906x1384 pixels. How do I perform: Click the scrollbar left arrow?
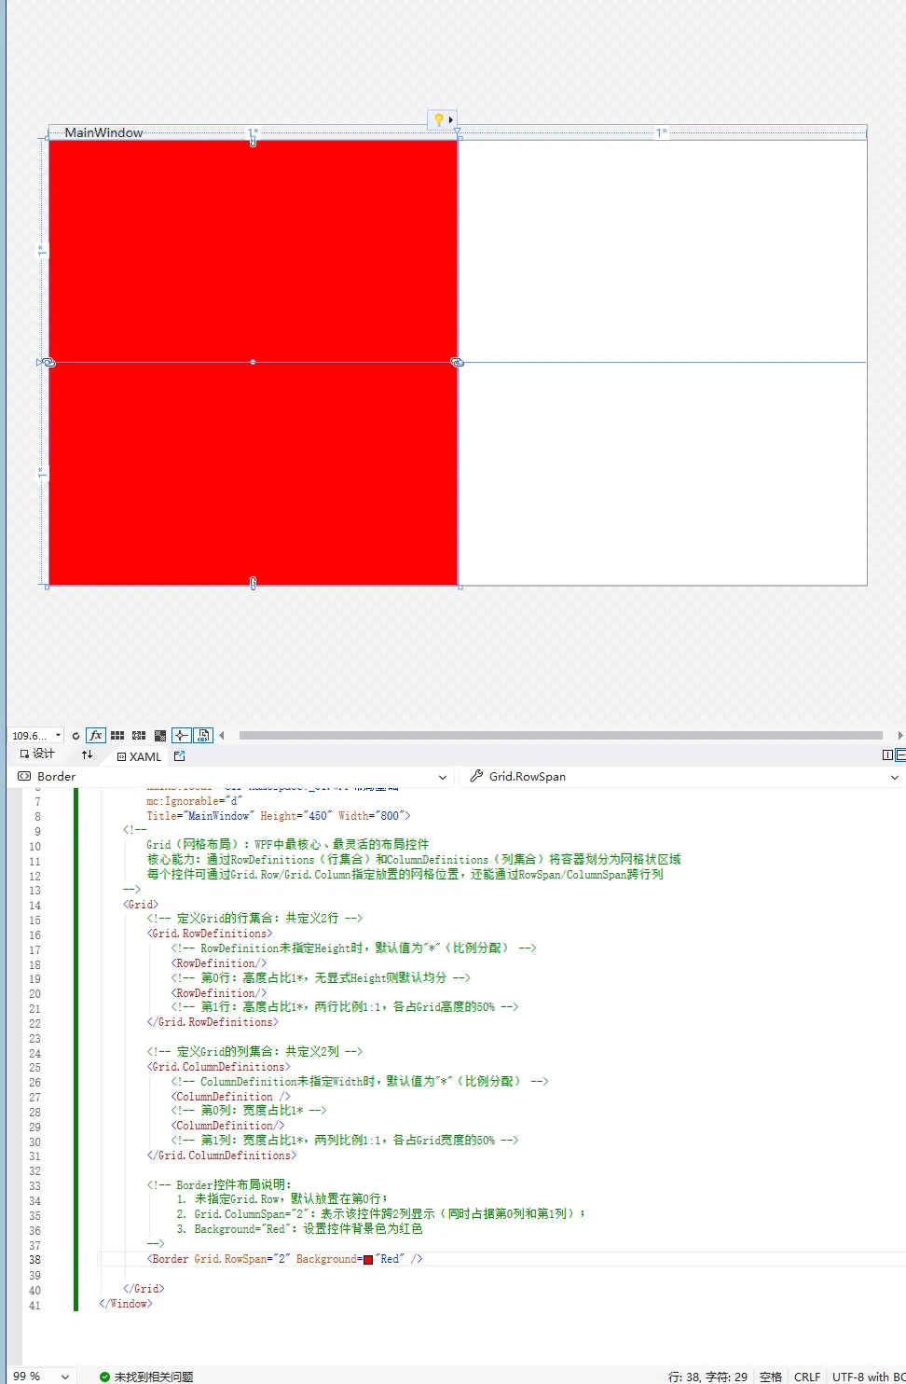coord(222,736)
